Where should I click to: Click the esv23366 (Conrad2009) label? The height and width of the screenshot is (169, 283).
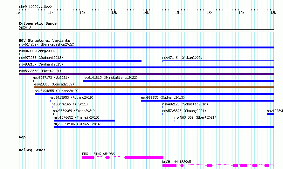click(x=54, y=84)
